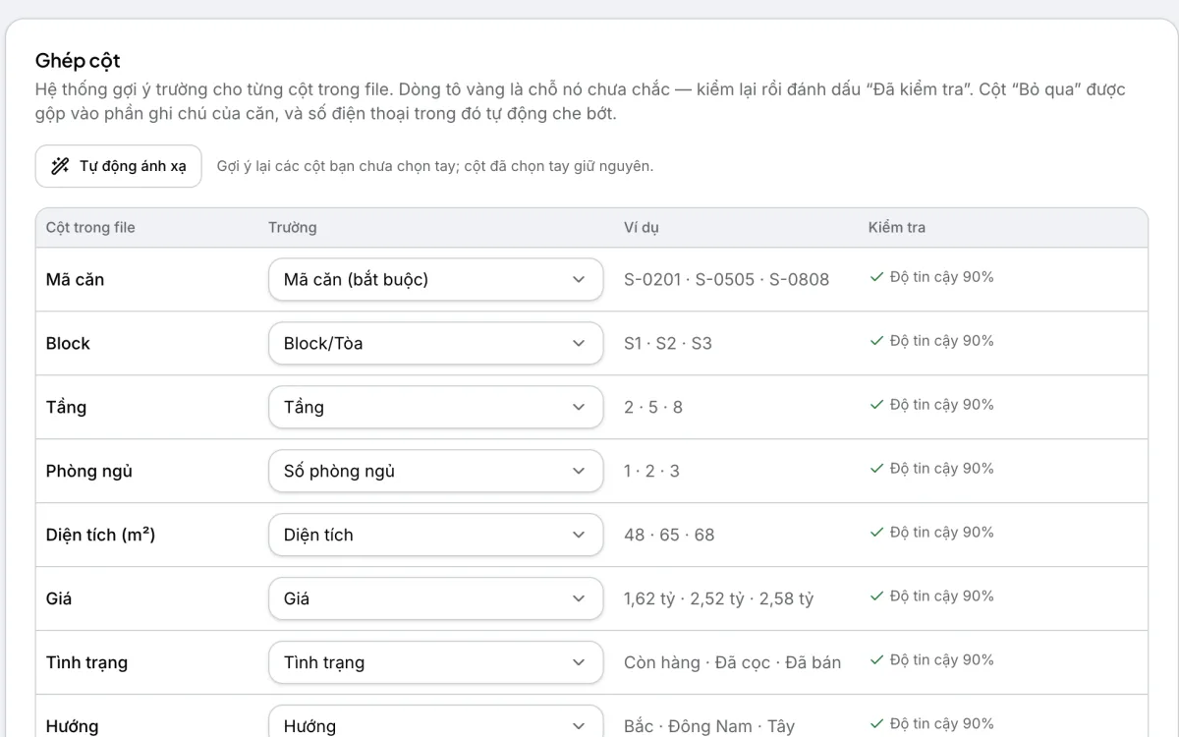Click the checkmark icon in the Block row
This screenshot has height=737, width=1179.
[876, 341]
